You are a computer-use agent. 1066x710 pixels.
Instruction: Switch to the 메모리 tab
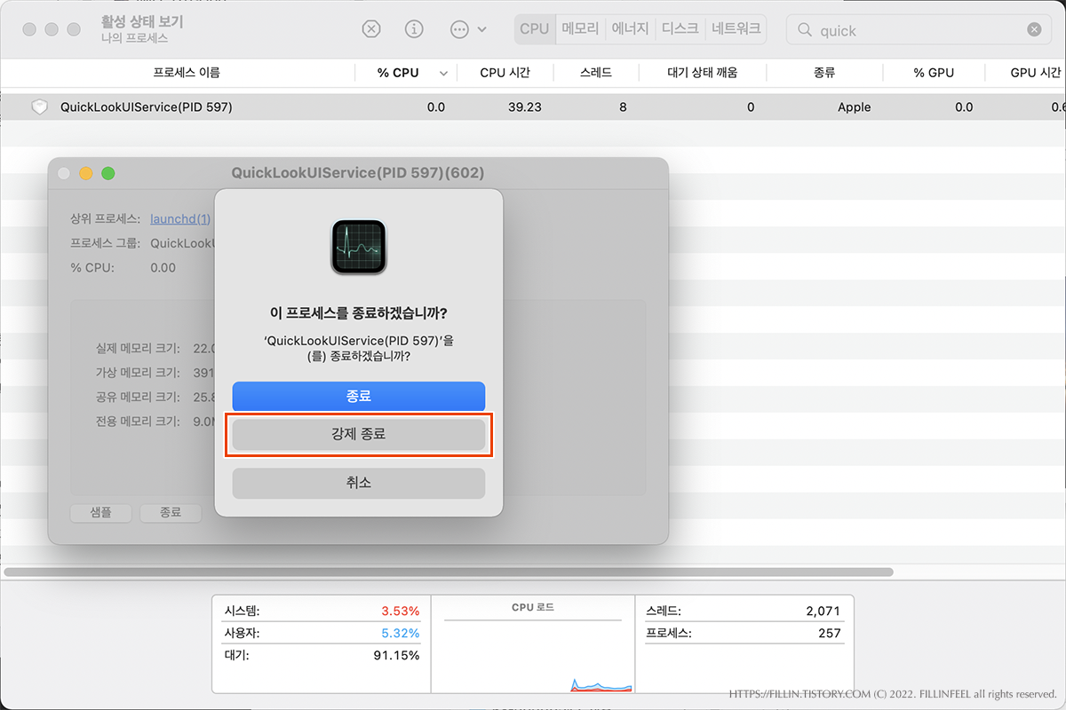(581, 28)
